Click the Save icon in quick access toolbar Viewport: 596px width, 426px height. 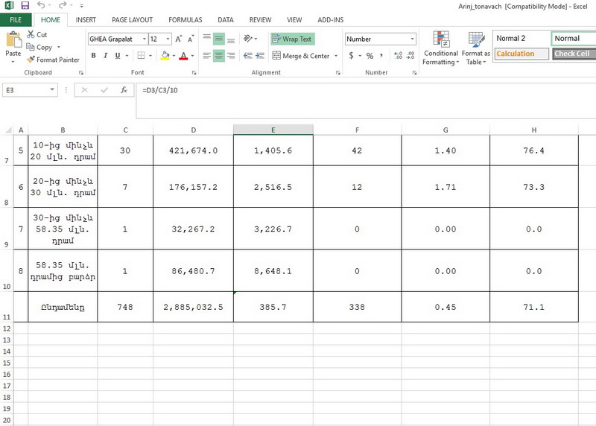click(25, 6)
